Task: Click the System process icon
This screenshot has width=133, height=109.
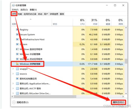Action: 17,44
